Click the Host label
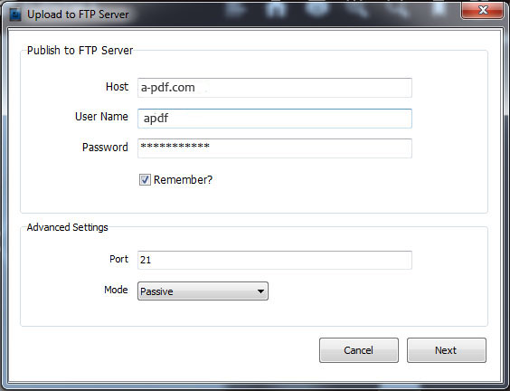Screen dimensions: 510x391 coord(117,87)
